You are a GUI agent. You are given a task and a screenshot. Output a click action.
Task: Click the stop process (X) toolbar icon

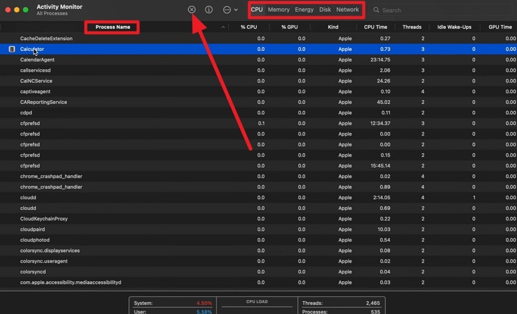192,10
